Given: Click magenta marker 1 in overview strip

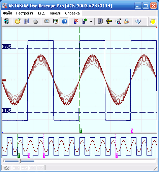Looking at the screenshot, I should tap(44, 156).
